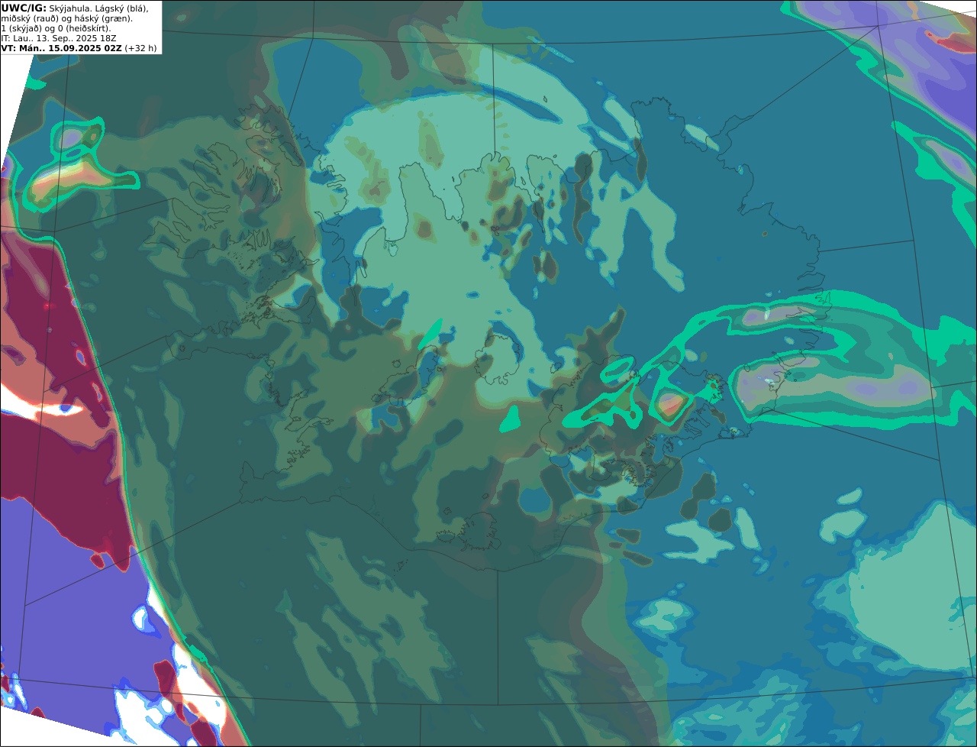Click the bold 'UWC/IG:' heading label
Image resolution: width=977 pixels, height=747 pixels.
24,8
